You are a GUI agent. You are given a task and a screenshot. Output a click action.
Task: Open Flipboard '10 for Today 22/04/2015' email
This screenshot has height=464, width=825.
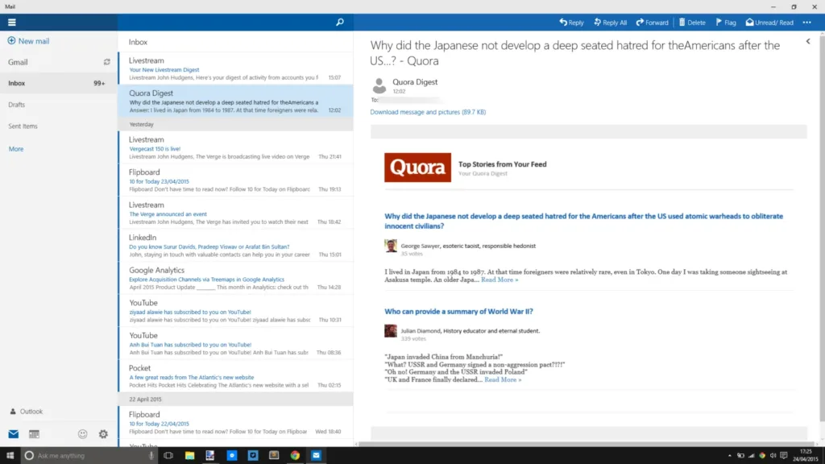point(236,422)
